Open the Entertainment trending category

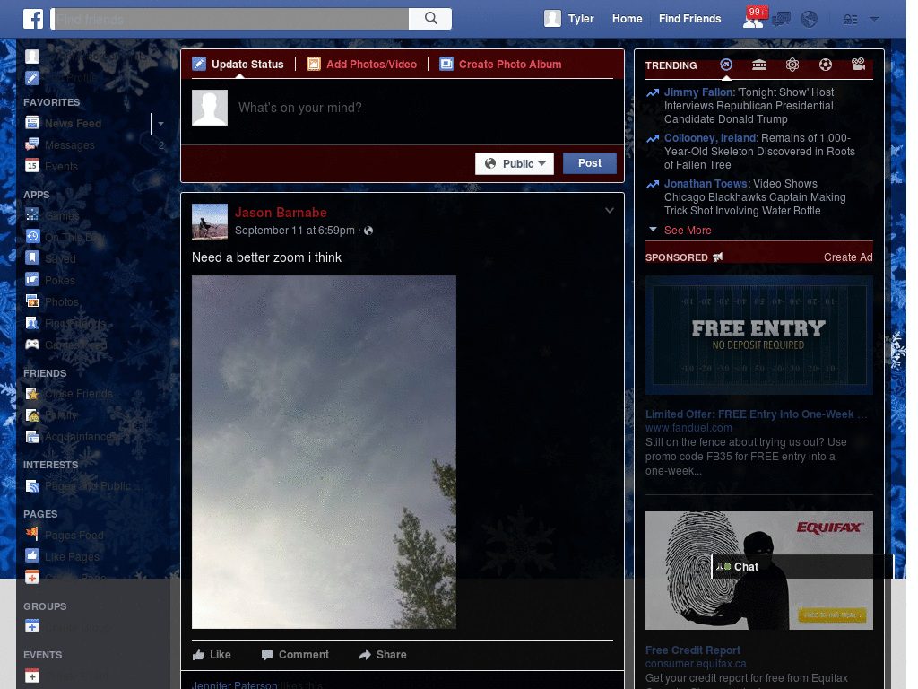pyautogui.click(x=859, y=65)
